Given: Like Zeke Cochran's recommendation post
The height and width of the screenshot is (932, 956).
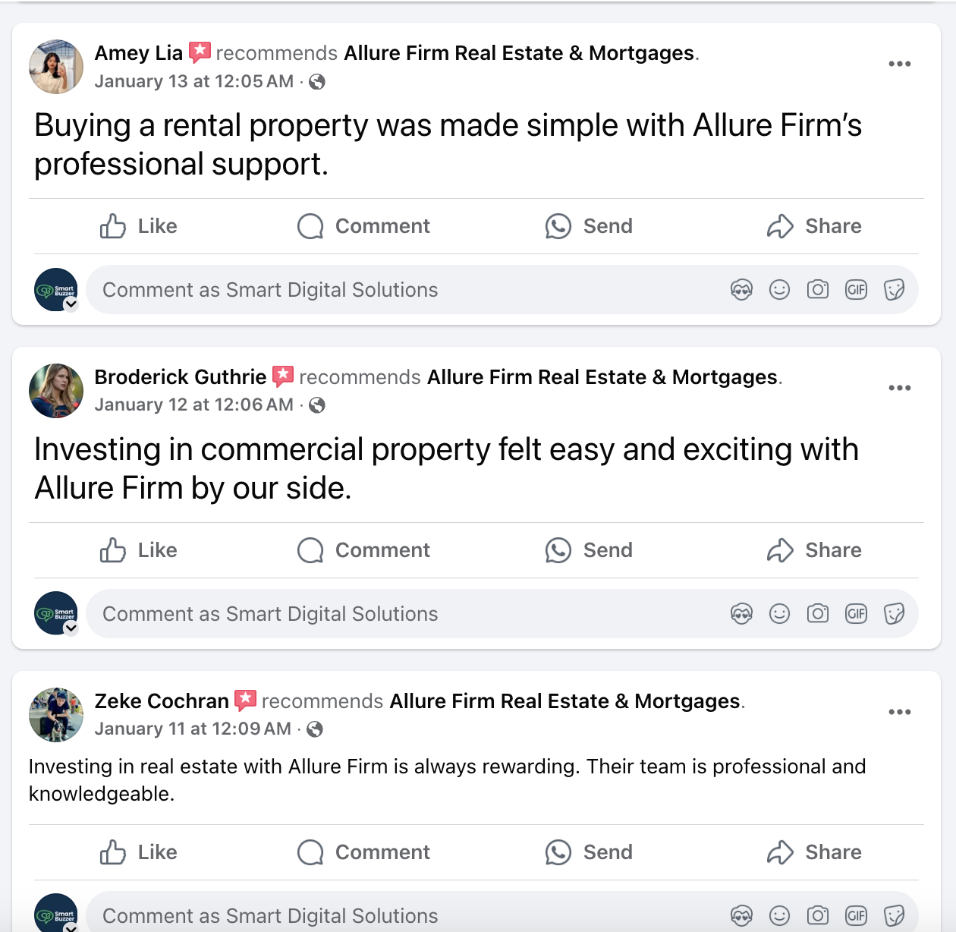Looking at the screenshot, I should [x=139, y=852].
